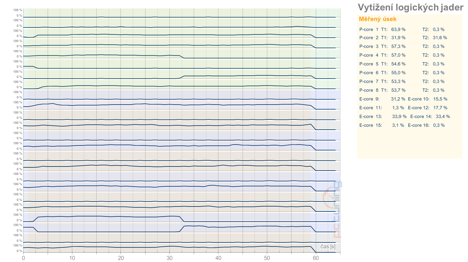Select the E-core 10 value 15,5 %
The image size is (468, 262).
(x=440, y=99)
